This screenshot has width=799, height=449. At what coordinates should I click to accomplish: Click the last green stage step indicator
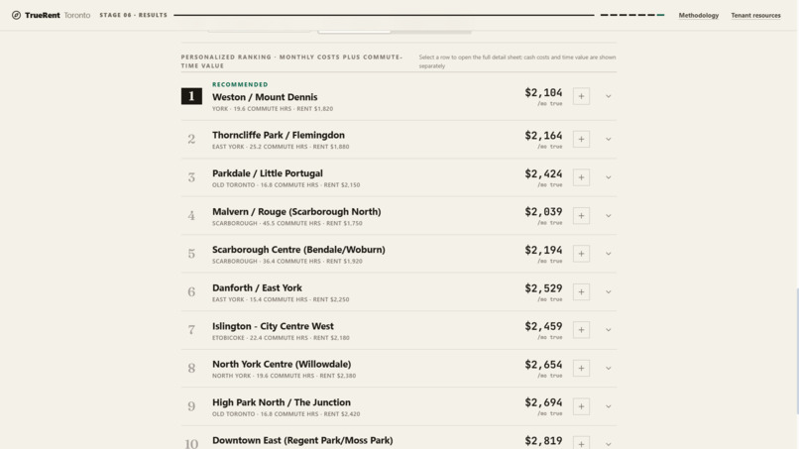[x=660, y=15]
